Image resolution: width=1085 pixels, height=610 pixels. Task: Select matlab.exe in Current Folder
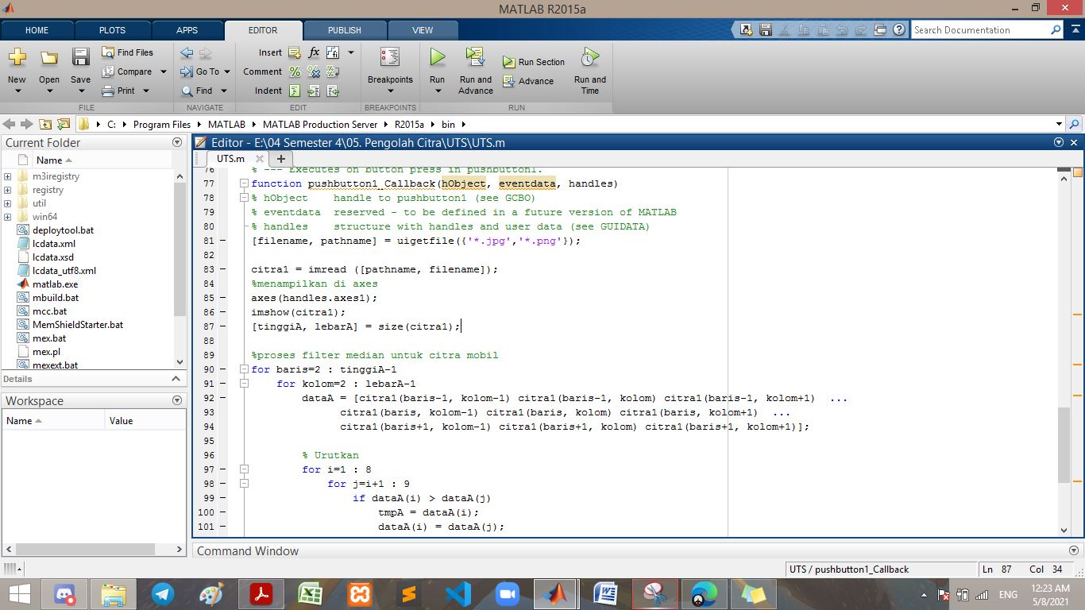click(55, 284)
